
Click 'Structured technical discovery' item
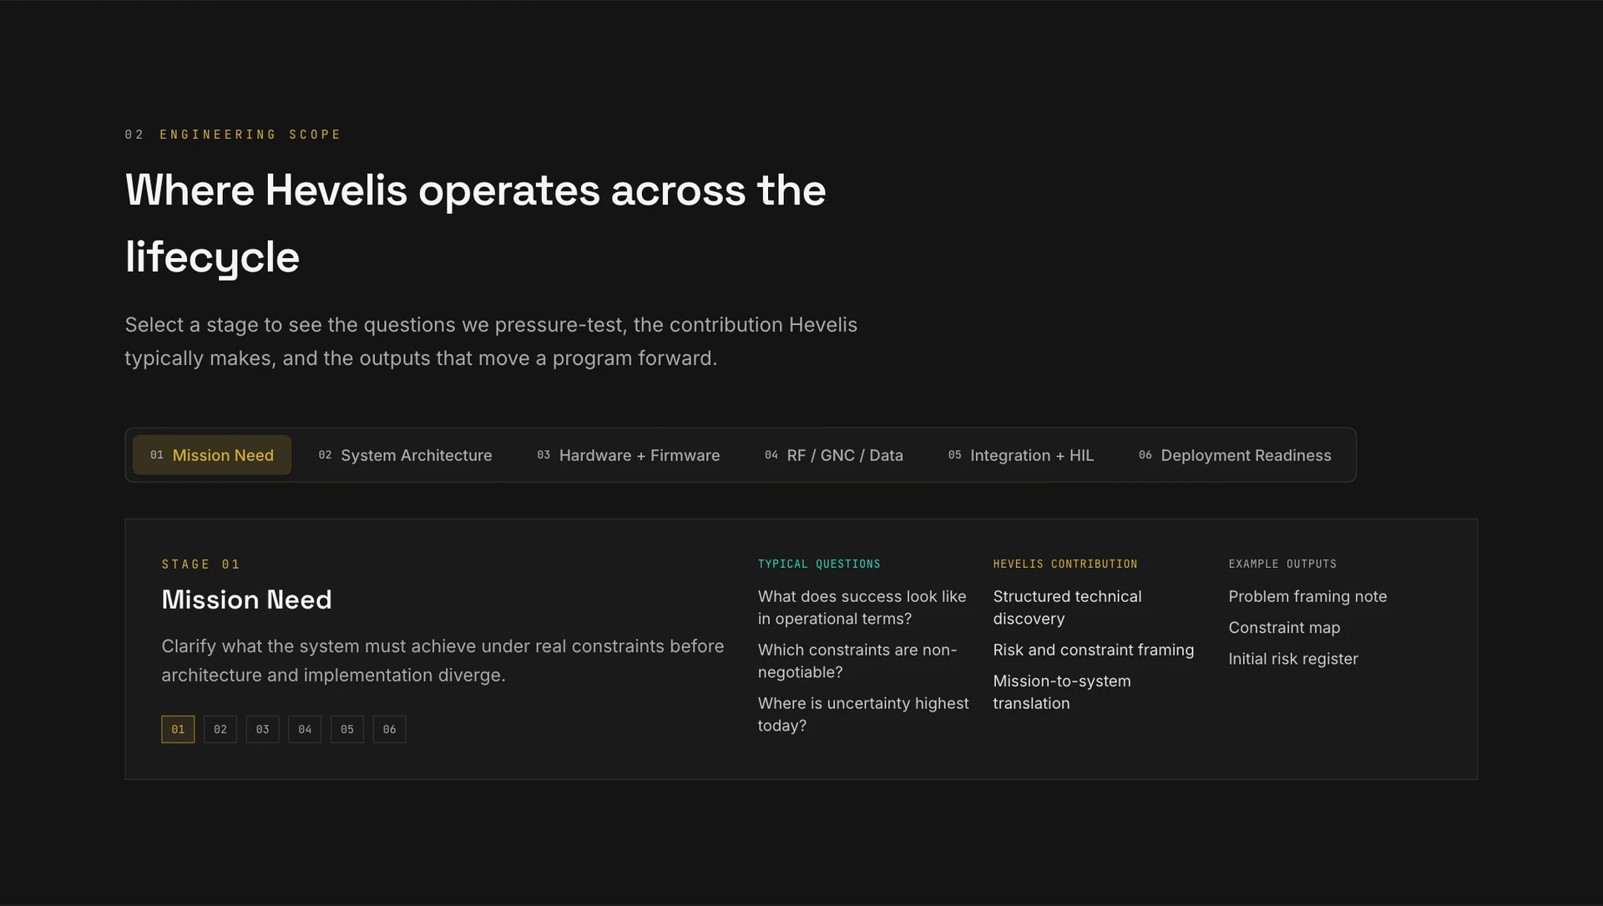1067,607
